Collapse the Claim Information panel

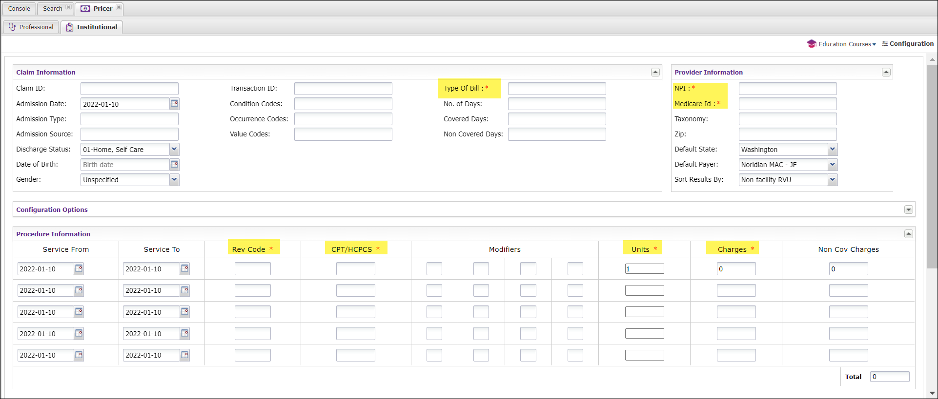tap(655, 72)
